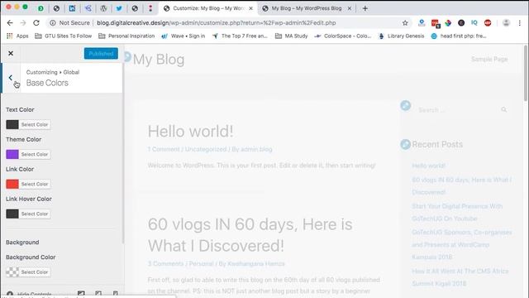
Task: Click the URL address bar
Action: [x=216, y=23]
